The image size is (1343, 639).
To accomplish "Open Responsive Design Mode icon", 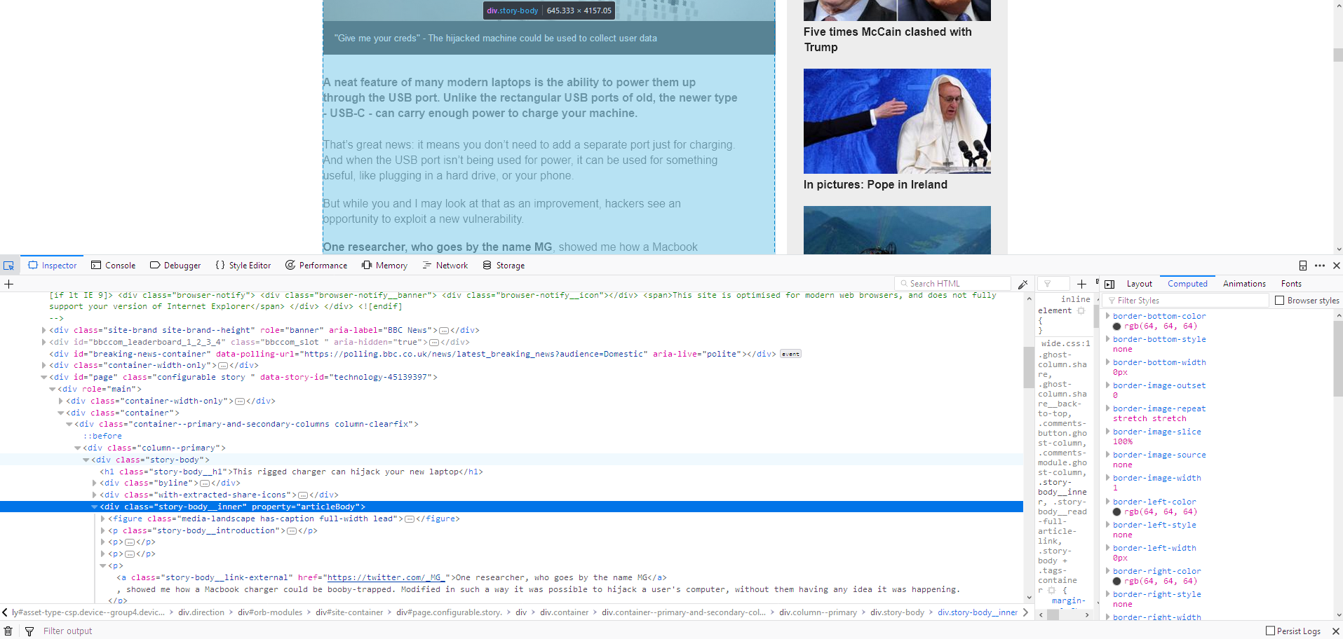I will click(1303, 266).
